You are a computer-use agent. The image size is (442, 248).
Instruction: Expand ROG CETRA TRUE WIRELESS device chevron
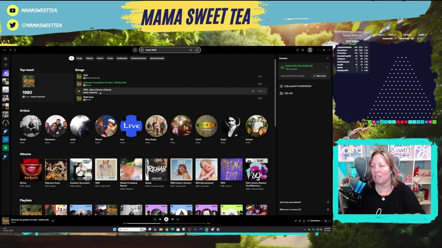click(x=327, y=67)
